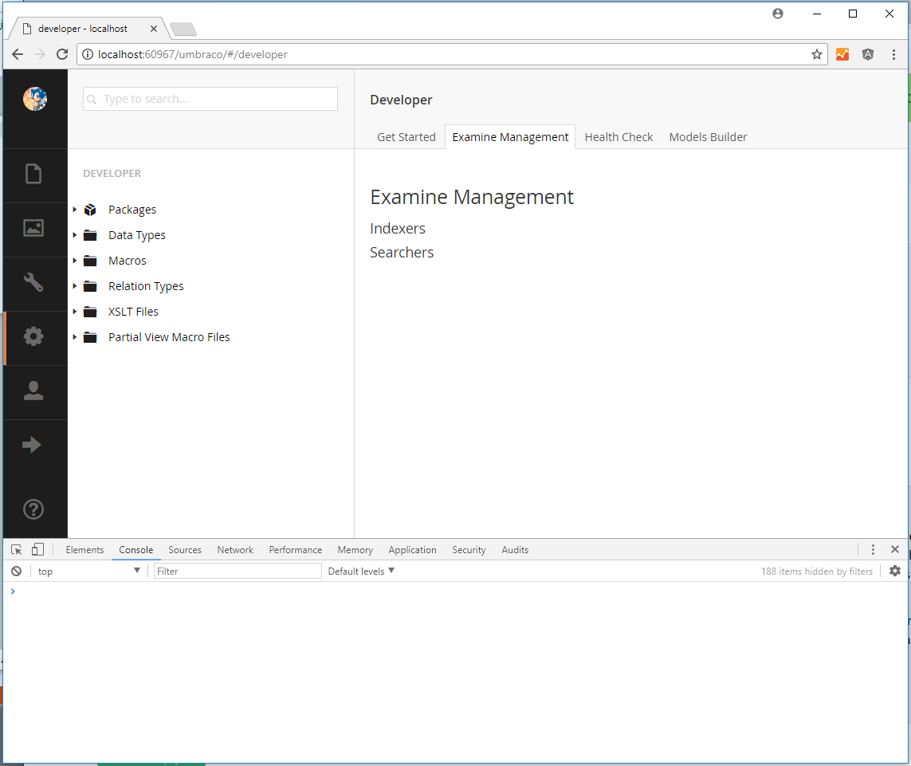This screenshot has height=766, width=911.
Task: Open the Content section document icon
Action: pos(33,174)
